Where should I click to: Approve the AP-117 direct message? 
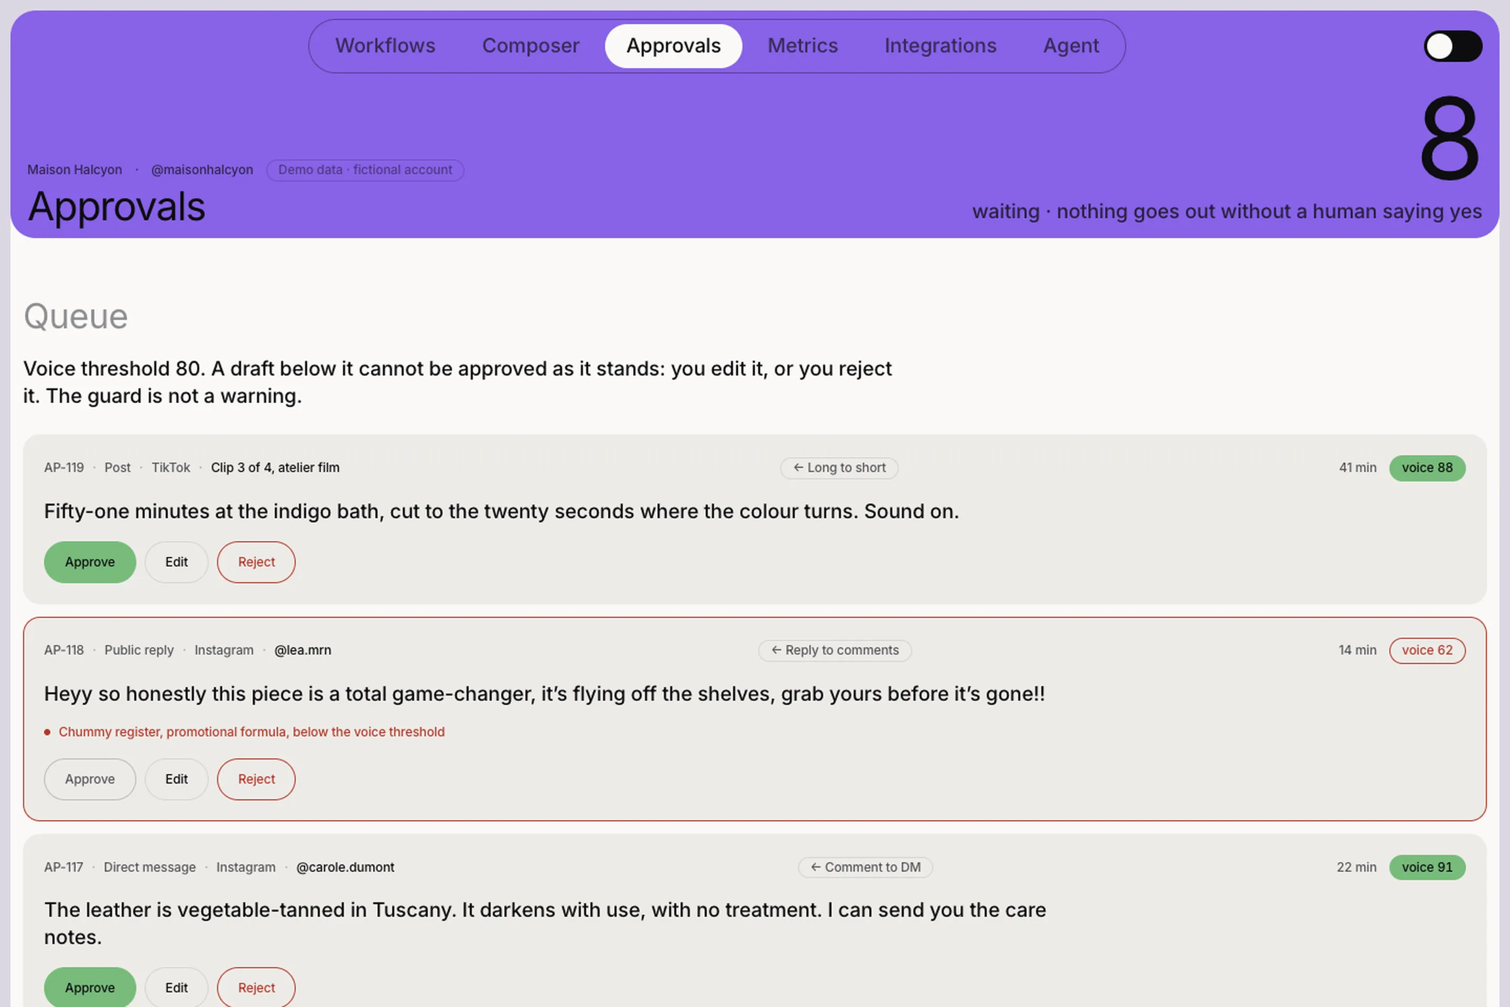(x=90, y=987)
